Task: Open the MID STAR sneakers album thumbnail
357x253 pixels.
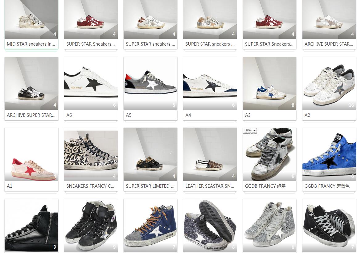Action: pos(31,19)
